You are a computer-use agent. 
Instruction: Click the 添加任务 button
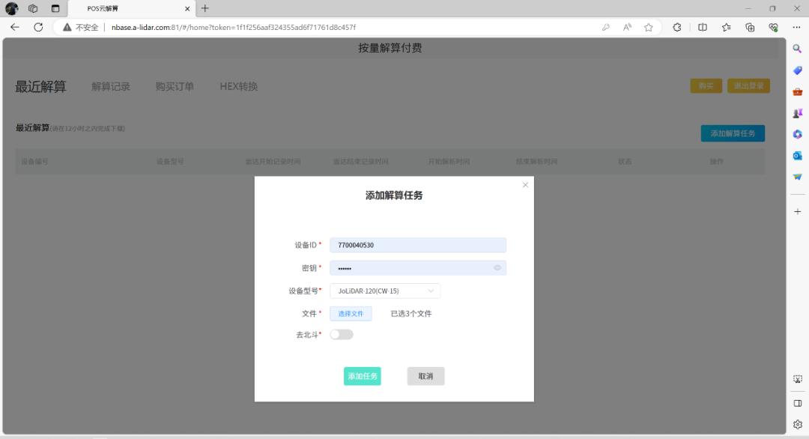point(362,376)
